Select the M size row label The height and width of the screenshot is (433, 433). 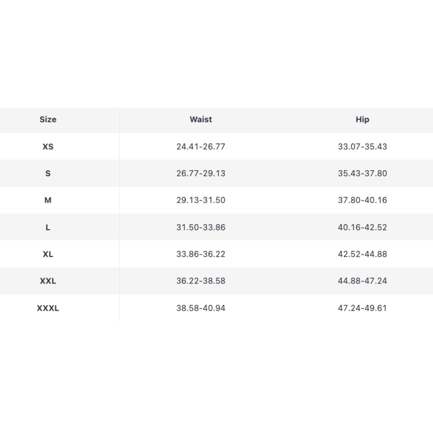[48, 200]
